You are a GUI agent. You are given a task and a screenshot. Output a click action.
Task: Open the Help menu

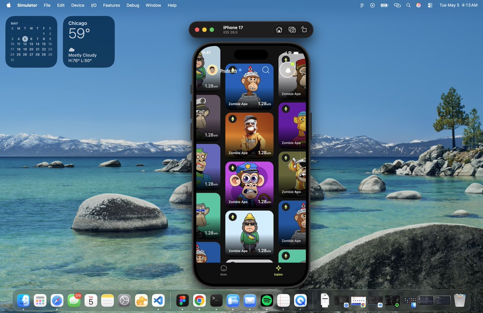pyautogui.click(x=172, y=5)
